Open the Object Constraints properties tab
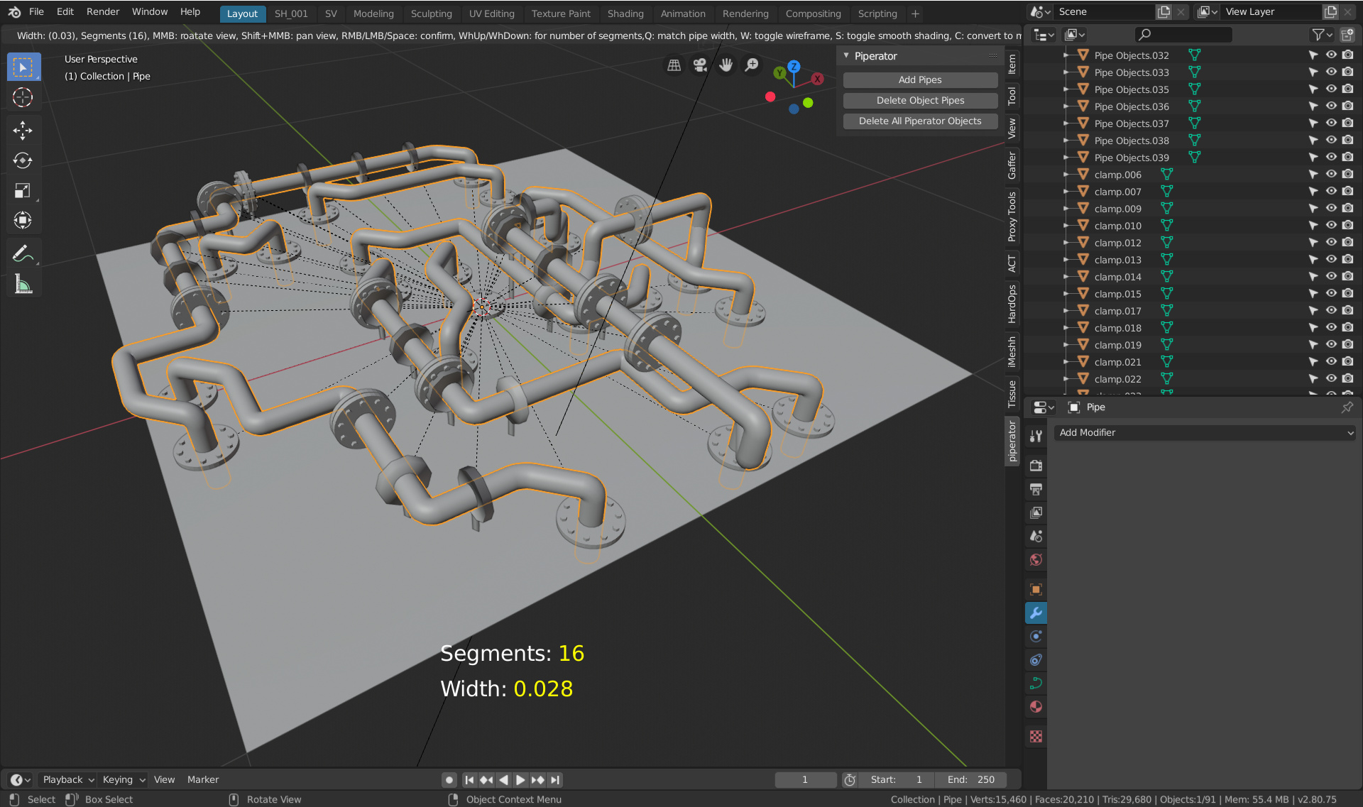Image resolution: width=1363 pixels, height=807 pixels. point(1036,659)
